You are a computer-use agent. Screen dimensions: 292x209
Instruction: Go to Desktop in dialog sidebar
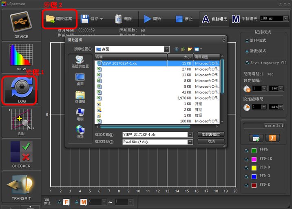(x=80, y=80)
